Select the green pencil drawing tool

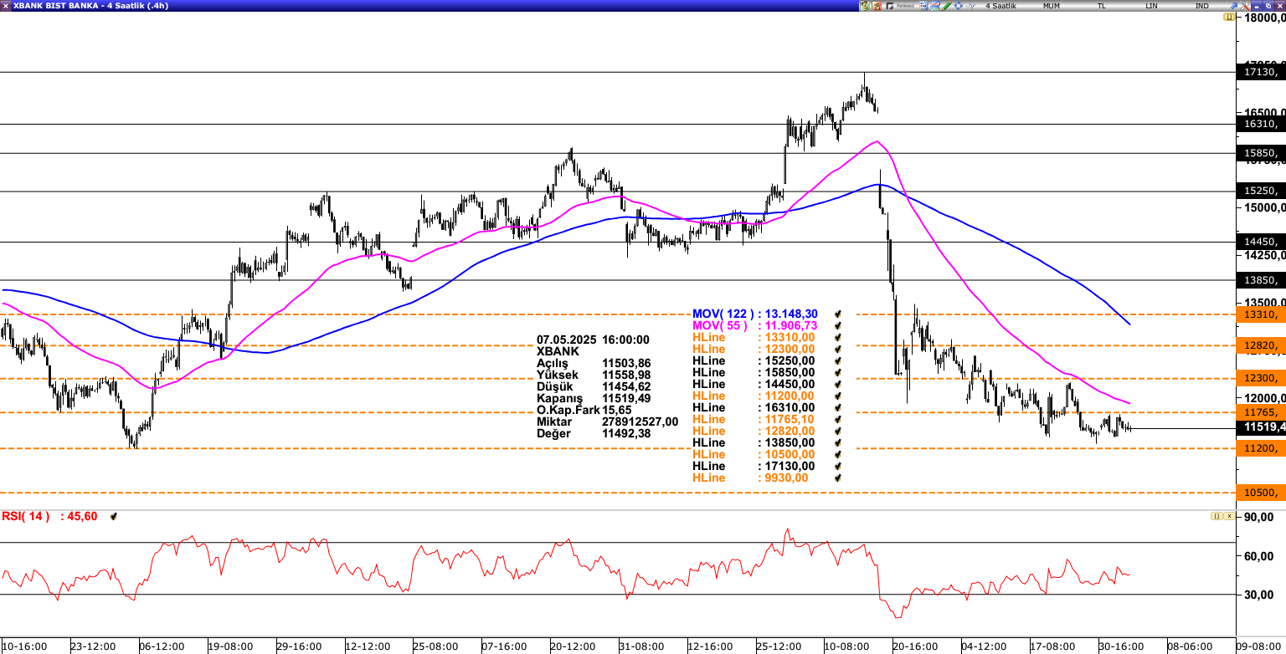(x=946, y=6)
